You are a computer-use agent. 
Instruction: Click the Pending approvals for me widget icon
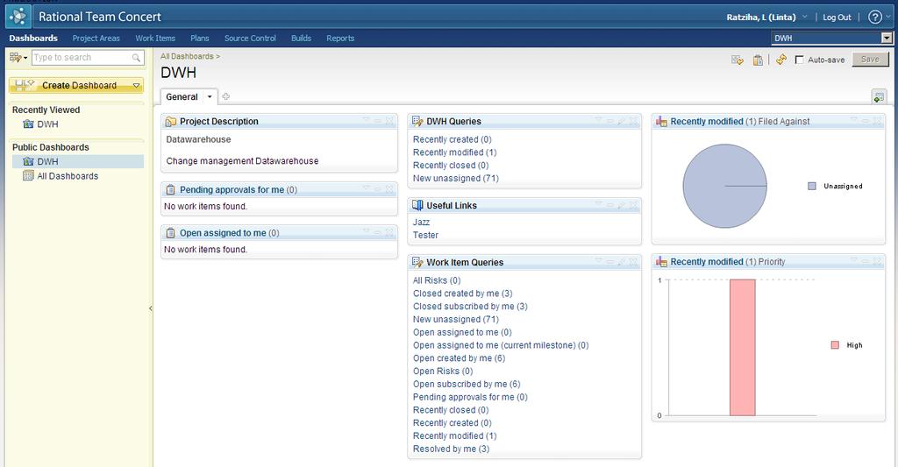tap(171, 189)
